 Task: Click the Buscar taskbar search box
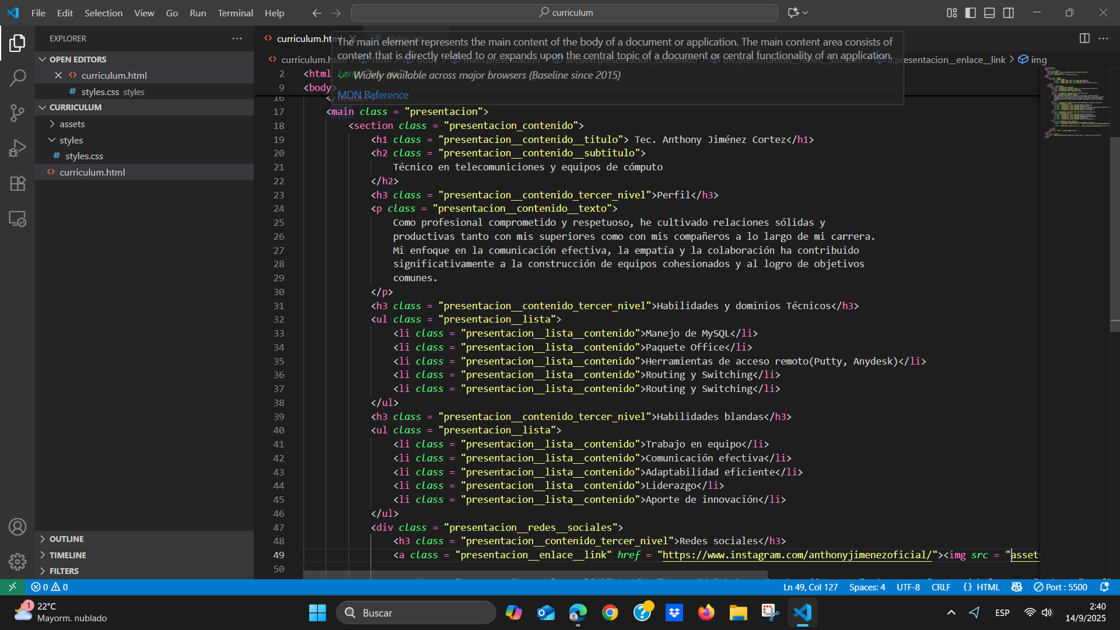tap(416, 612)
